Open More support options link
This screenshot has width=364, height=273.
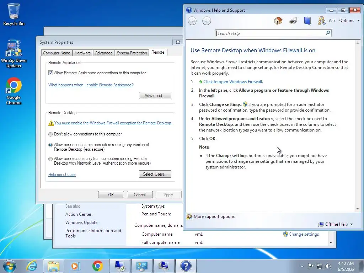click(x=214, y=216)
